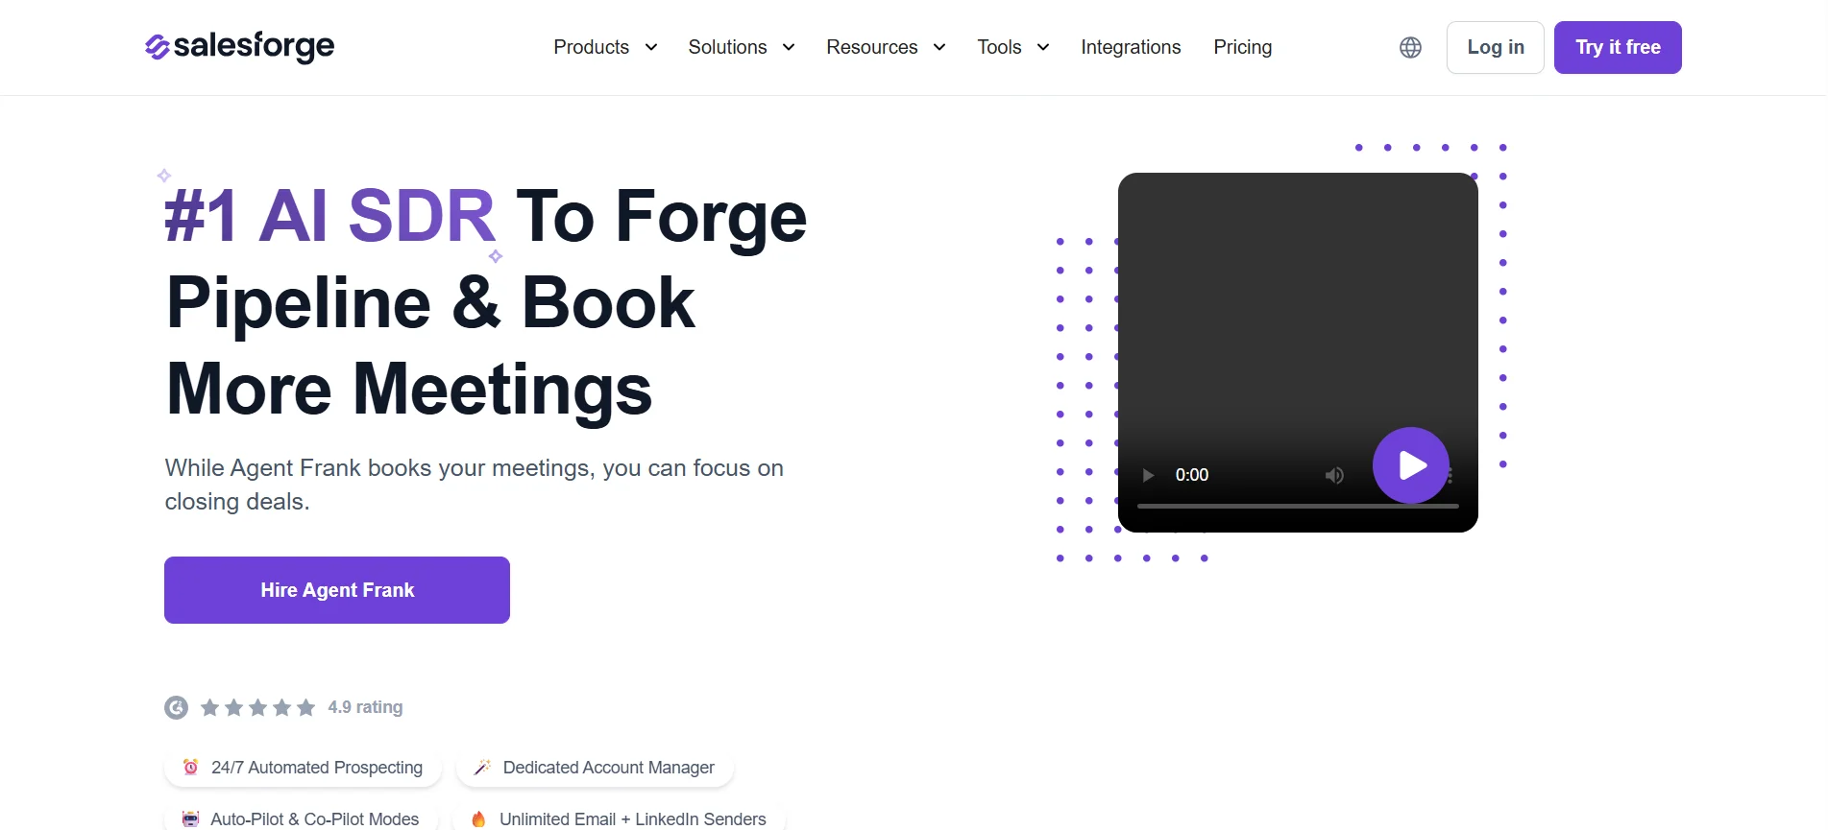Click Hire Agent Frank button
Viewport: 1828px width, 830px height.
tap(337, 590)
